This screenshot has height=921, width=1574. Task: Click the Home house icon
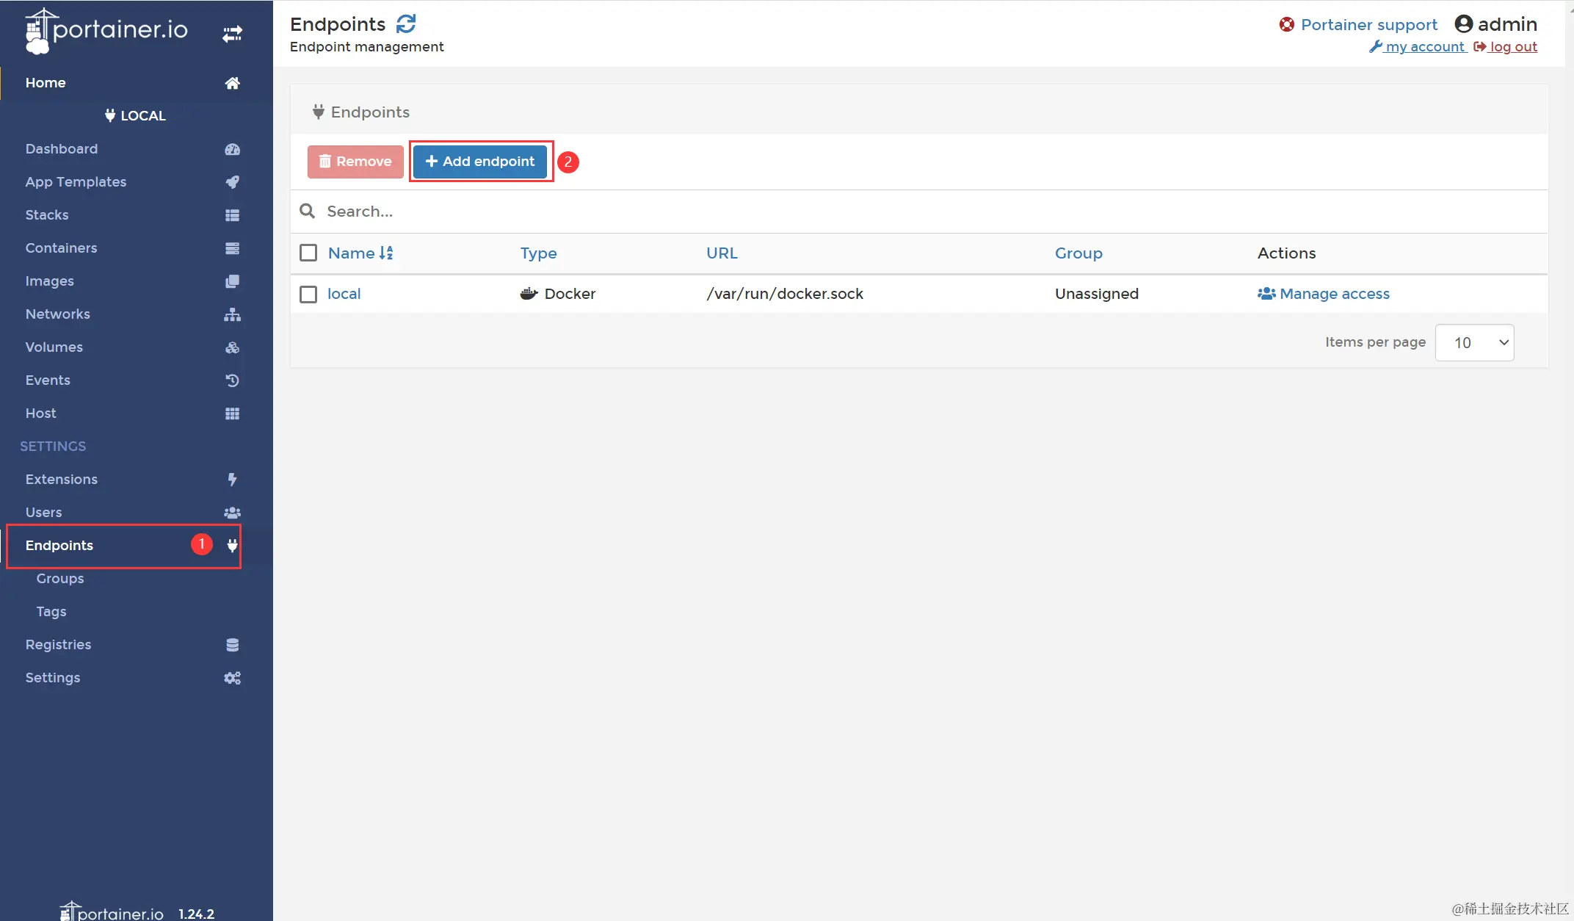pos(232,83)
